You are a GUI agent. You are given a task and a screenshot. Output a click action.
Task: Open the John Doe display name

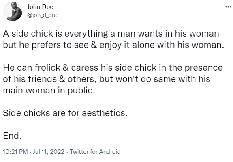pos(40,7)
